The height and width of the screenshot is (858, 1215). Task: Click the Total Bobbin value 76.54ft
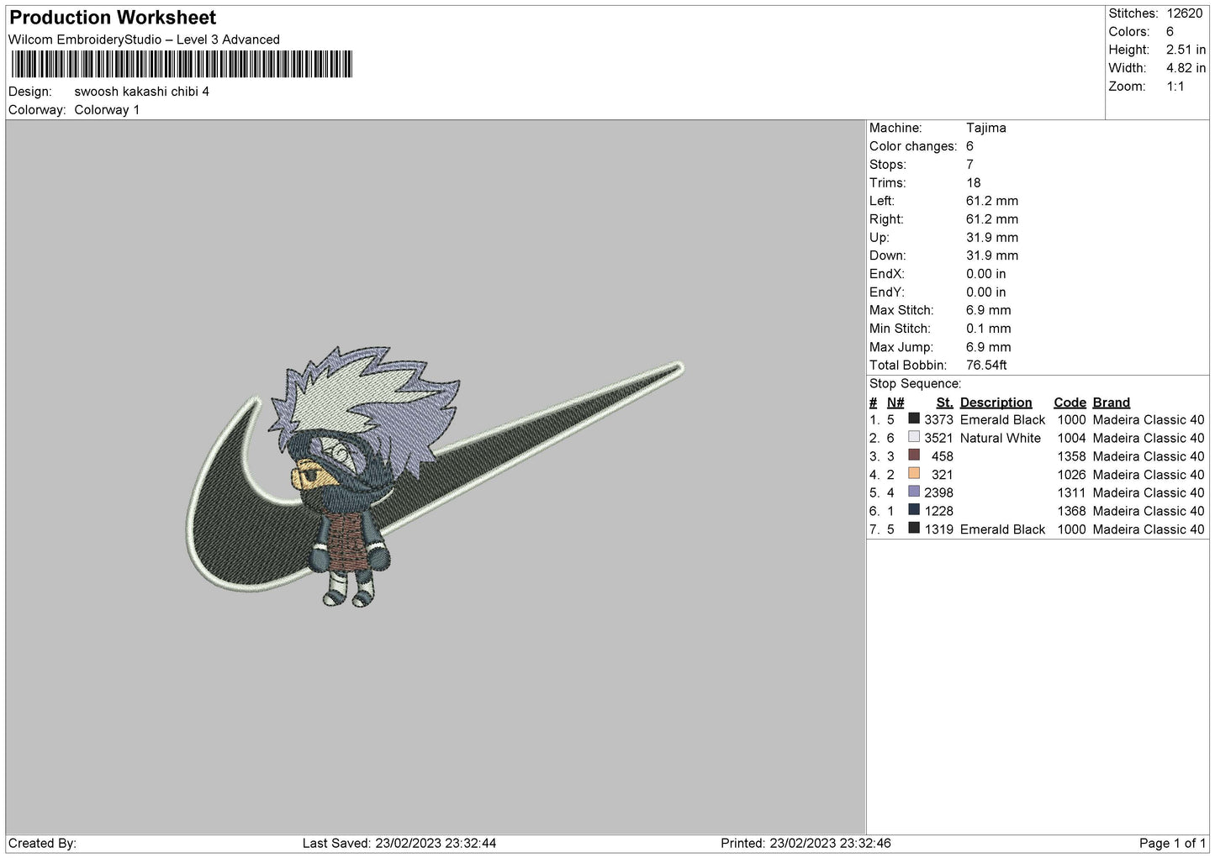986,365
